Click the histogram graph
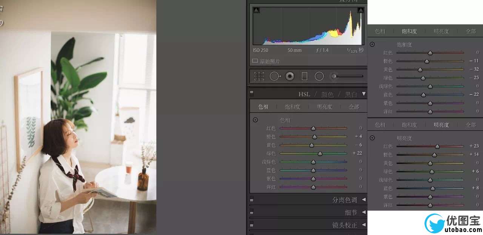 pyautogui.click(x=309, y=26)
